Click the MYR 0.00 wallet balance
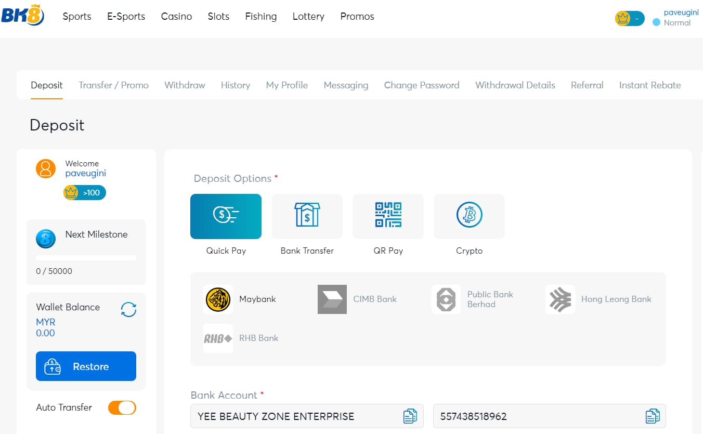The image size is (703, 434). [x=46, y=327]
